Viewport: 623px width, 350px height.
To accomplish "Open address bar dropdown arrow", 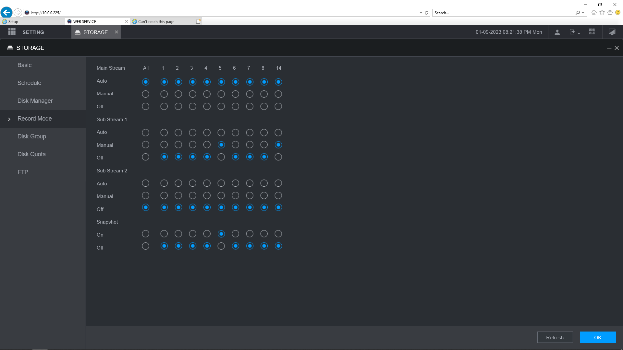I will (421, 13).
